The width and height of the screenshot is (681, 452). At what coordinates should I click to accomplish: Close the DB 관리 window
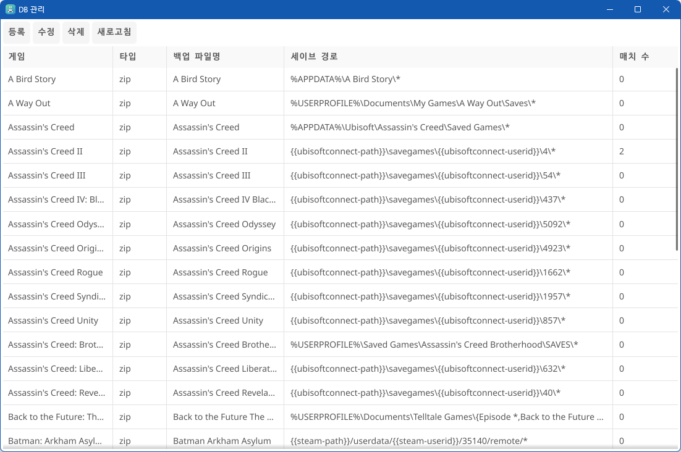tap(666, 9)
